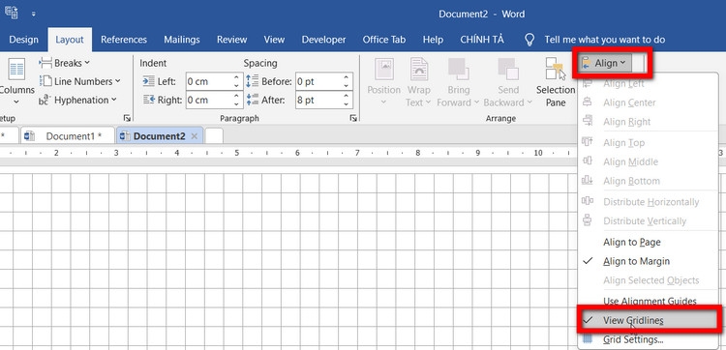726x350 pixels.
Task: Open Page Setup dialog launcher
Action: coord(128,118)
